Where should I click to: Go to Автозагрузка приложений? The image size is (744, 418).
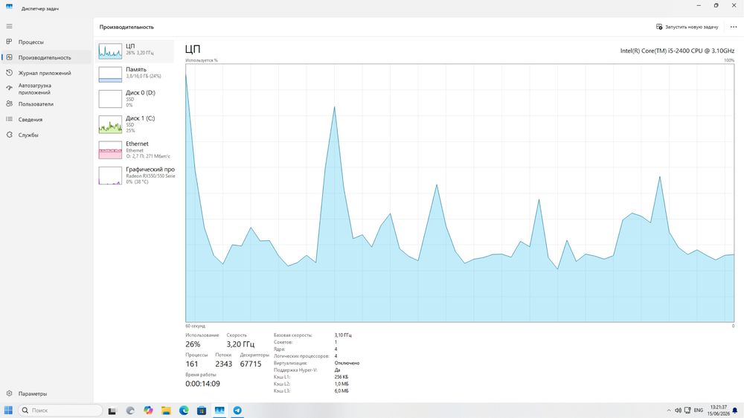tap(46, 89)
